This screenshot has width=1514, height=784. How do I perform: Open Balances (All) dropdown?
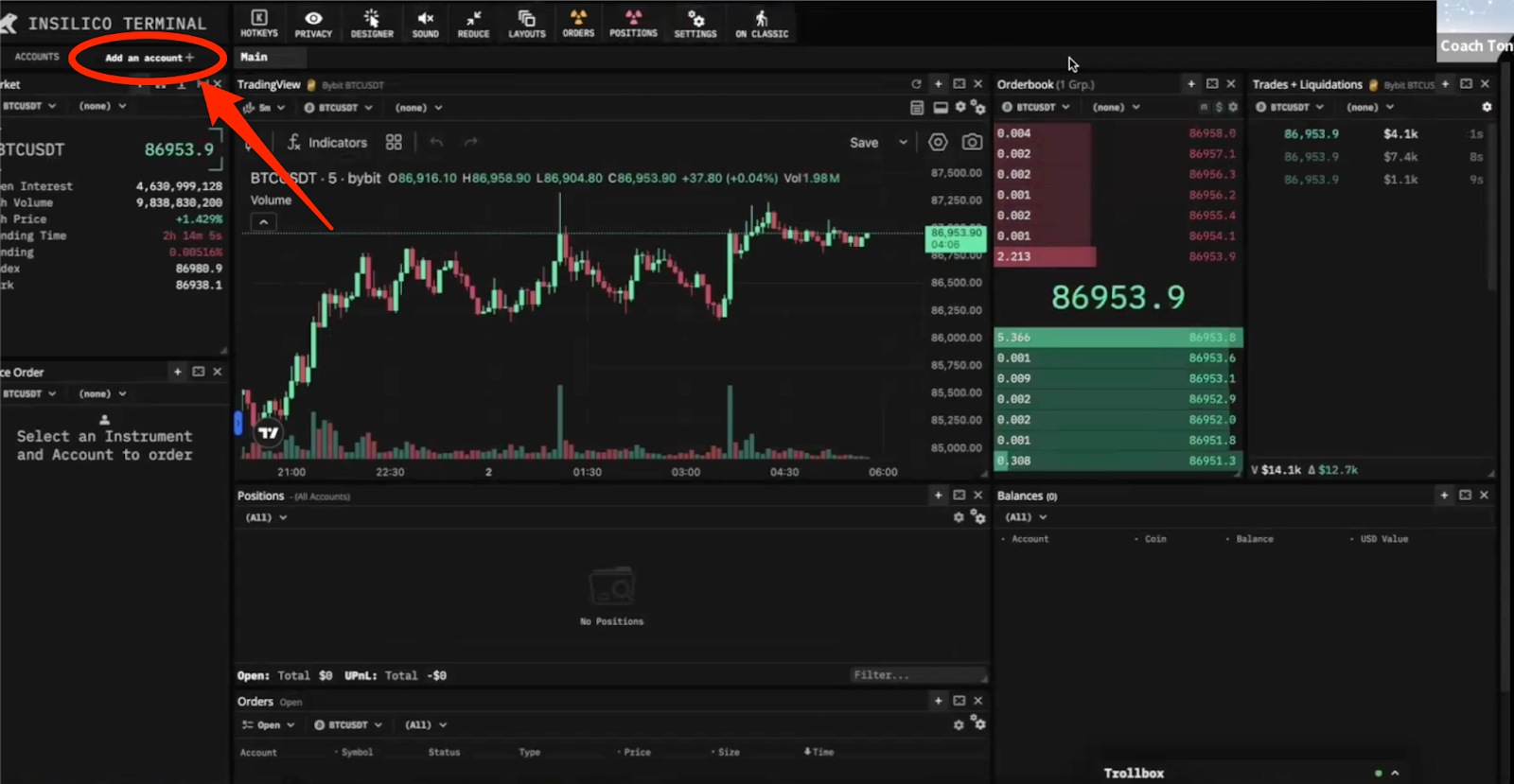point(1027,517)
